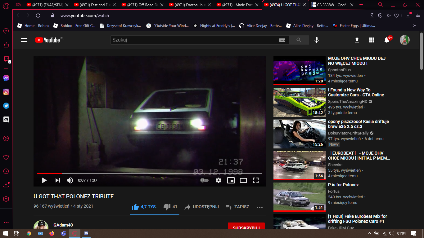Click the Flow send icon in address bar
Image resolution: width=424 pixels, height=238 pixels.
pyautogui.click(x=388, y=15)
